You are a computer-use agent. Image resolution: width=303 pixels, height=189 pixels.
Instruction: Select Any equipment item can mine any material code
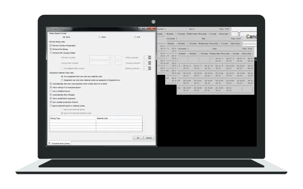pos(62,77)
